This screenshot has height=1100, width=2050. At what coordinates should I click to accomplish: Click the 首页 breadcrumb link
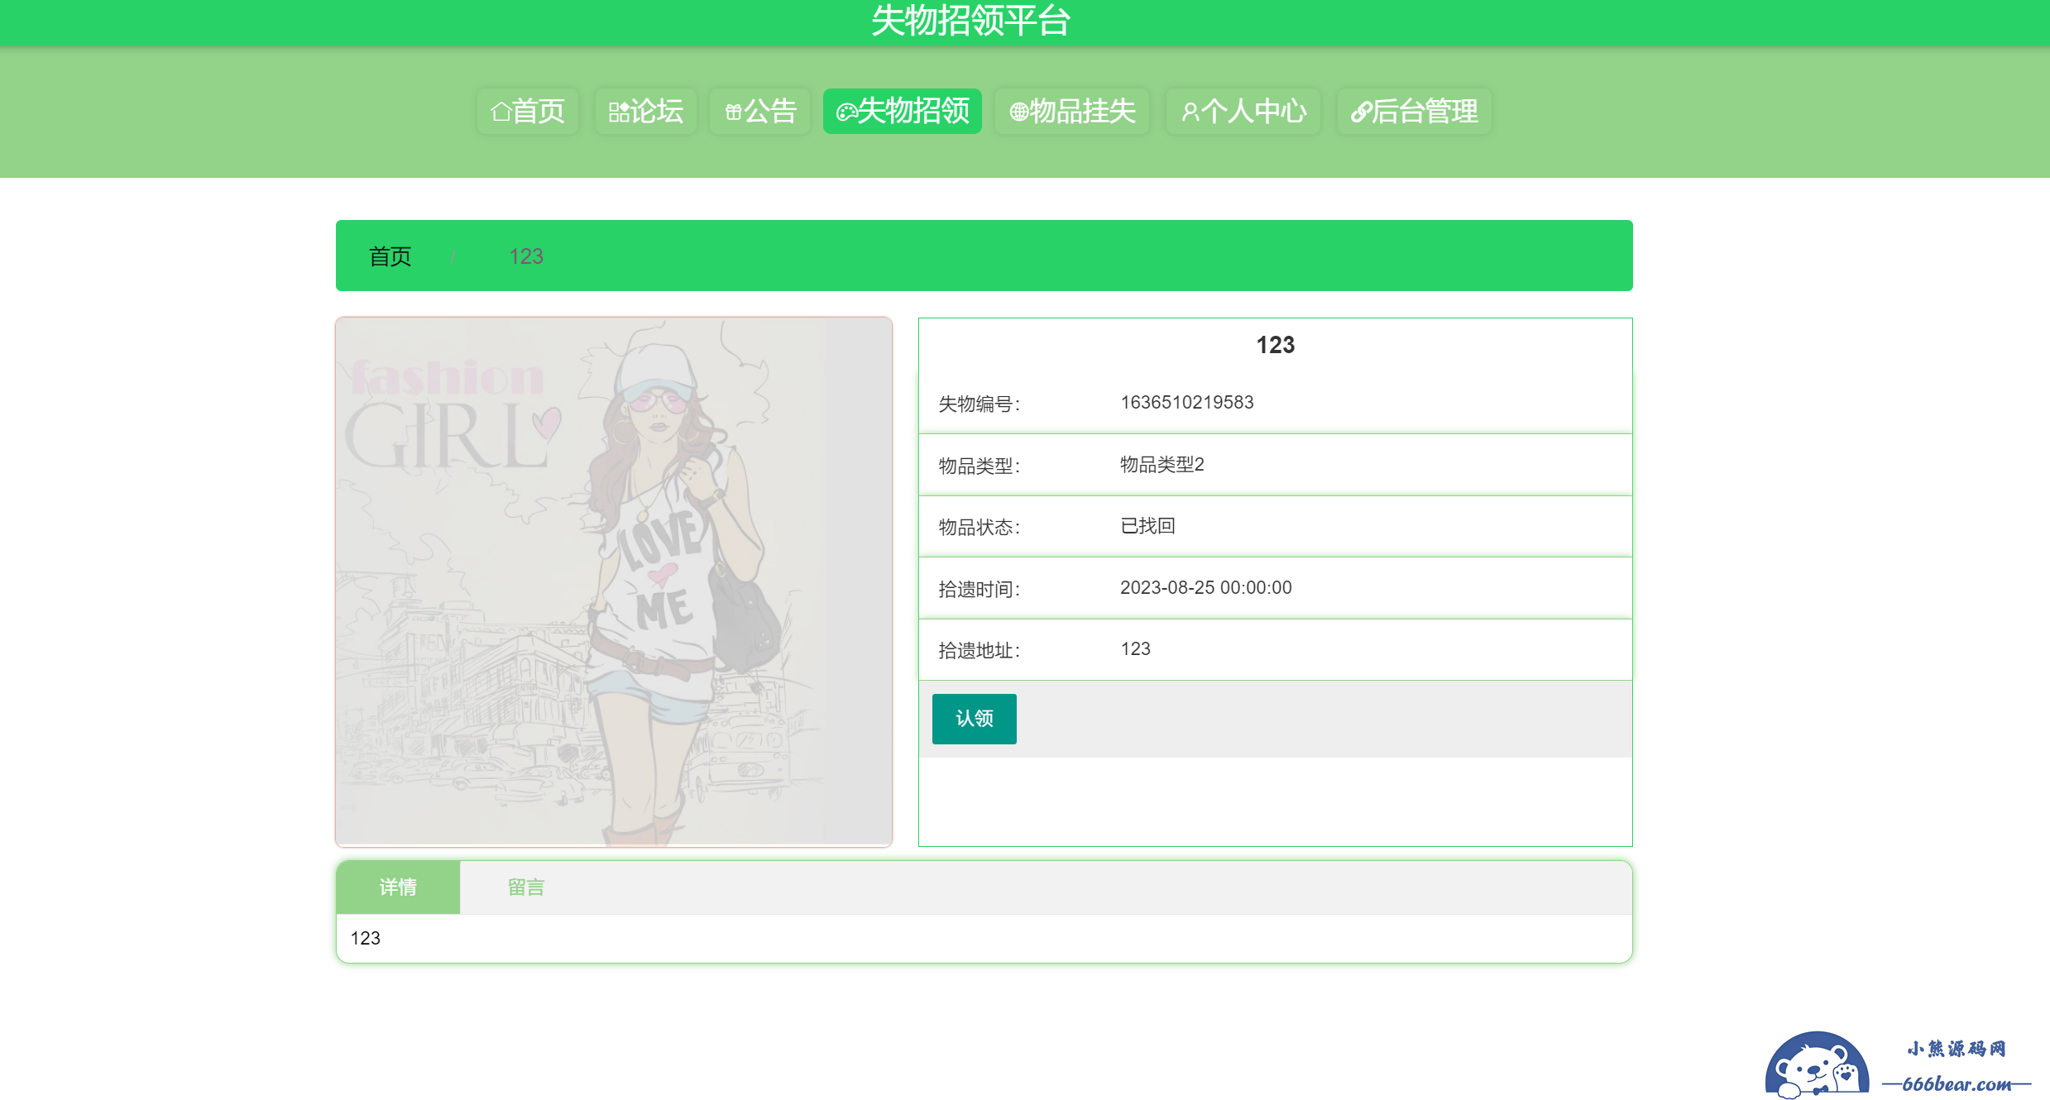pyautogui.click(x=390, y=256)
